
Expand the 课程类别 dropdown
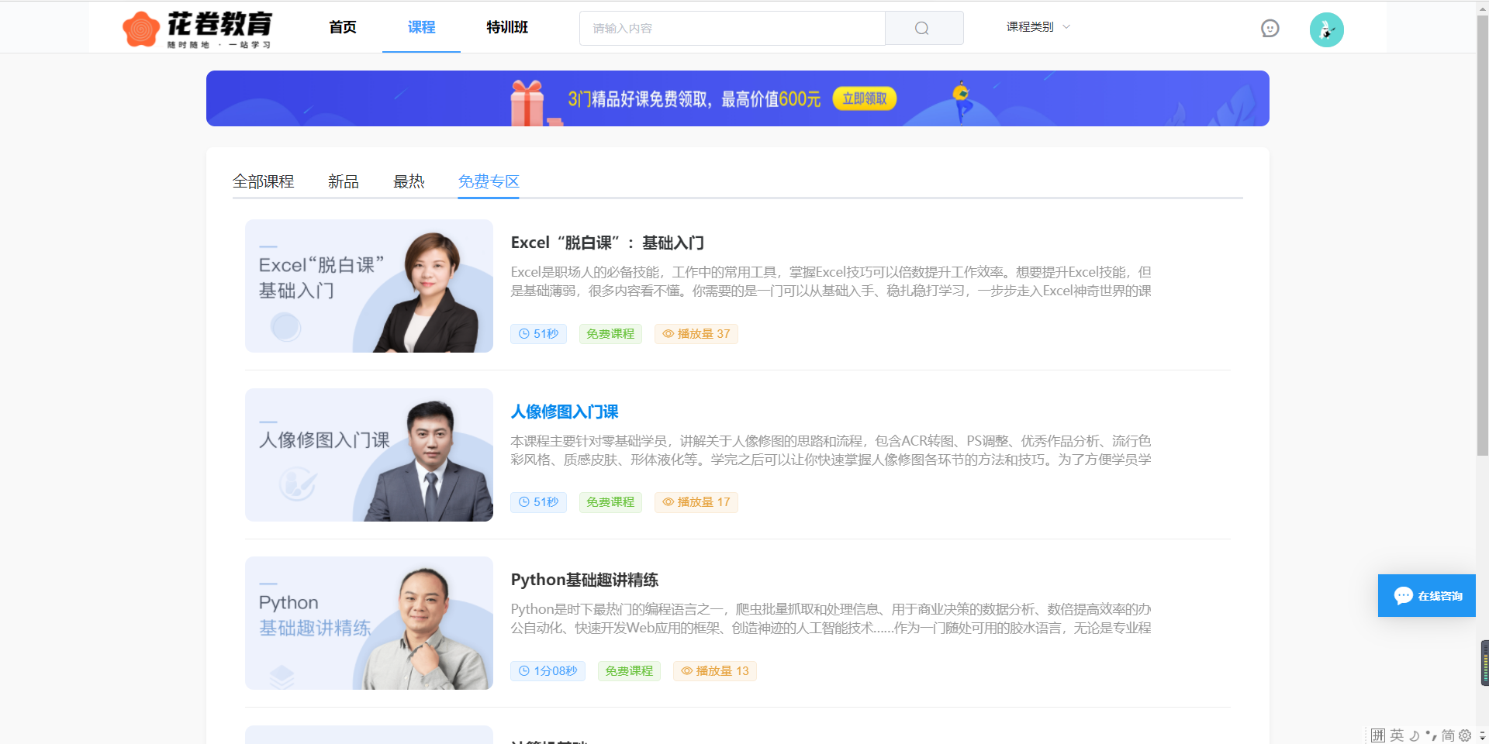(1038, 27)
